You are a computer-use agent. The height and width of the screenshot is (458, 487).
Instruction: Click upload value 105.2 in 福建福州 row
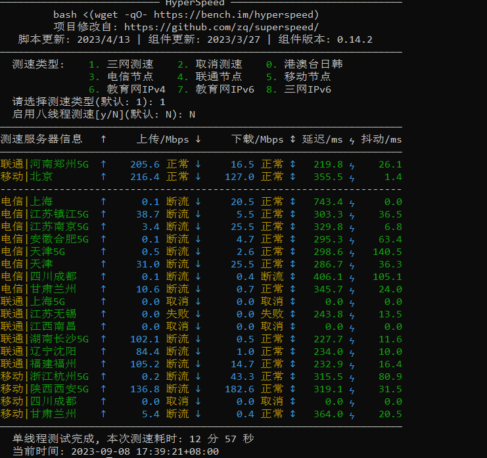(145, 364)
